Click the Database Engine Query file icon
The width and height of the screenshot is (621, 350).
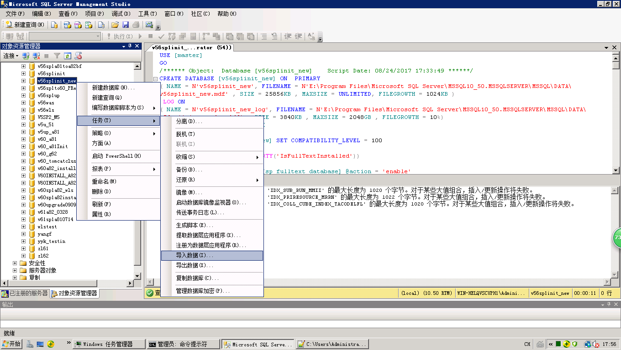point(54,25)
